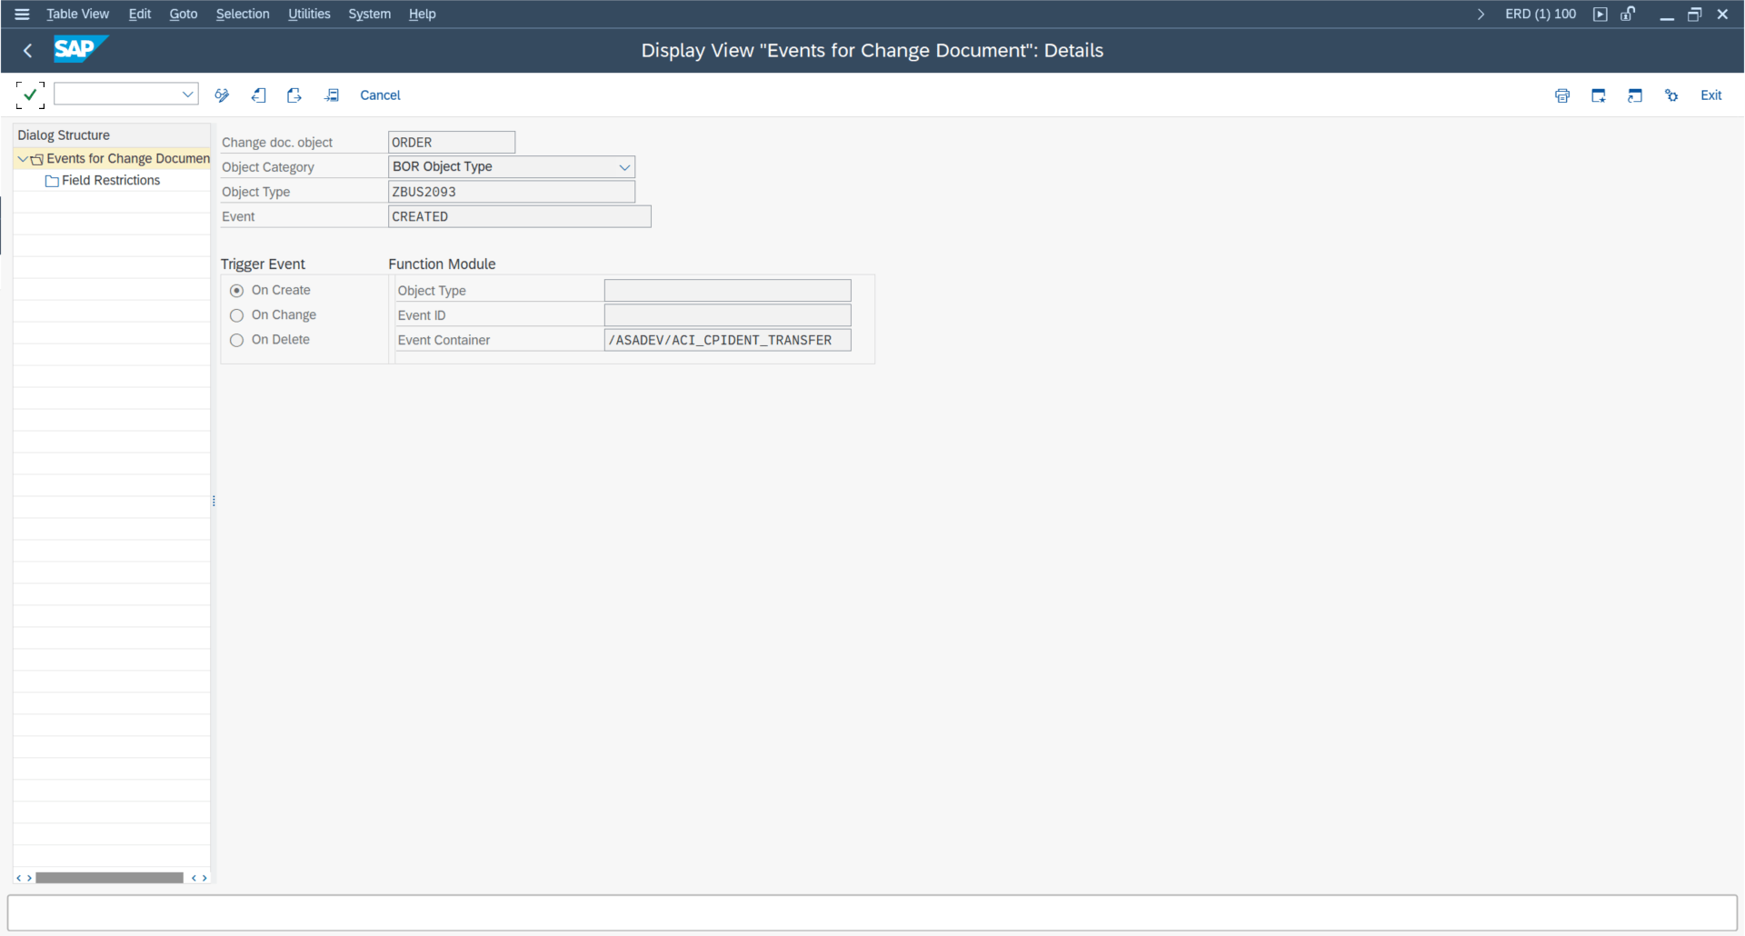Select Events for Change Document tree item
The height and width of the screenshot is (936, 1745).
click(128, 159)
